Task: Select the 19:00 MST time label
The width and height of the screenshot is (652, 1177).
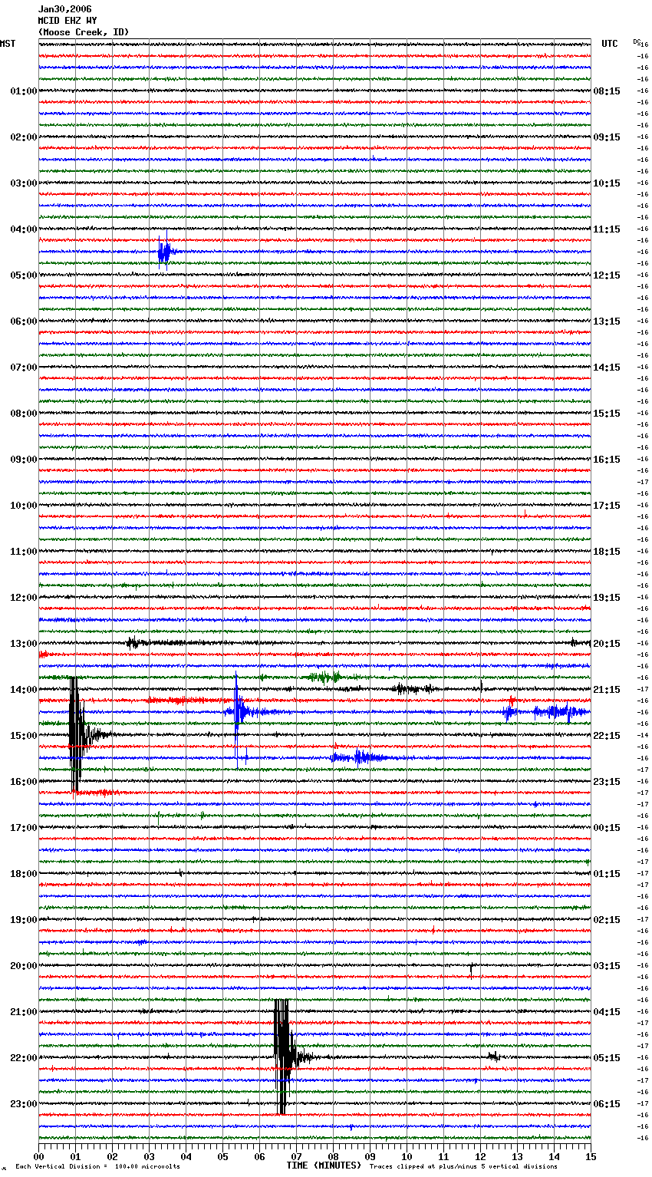Action: (24, 920)
